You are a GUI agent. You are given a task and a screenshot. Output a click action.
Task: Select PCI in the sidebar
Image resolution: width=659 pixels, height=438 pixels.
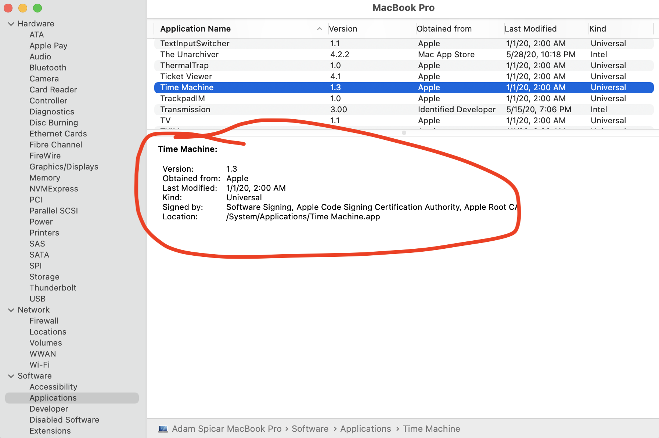36,200
